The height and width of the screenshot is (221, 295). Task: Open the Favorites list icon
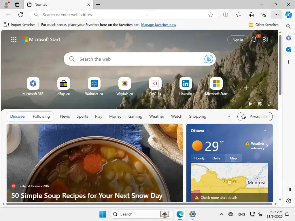click(x=238, y=15)
